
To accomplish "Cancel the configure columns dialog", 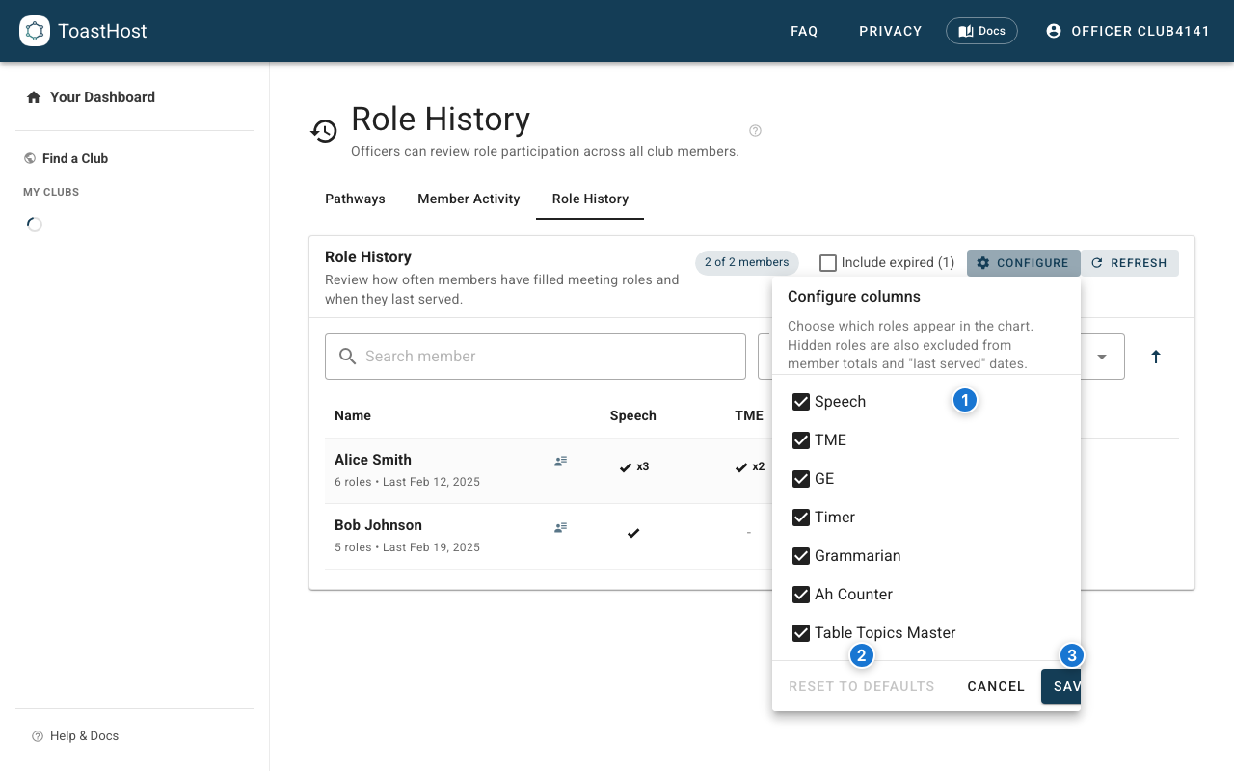I will coord(996,686).
